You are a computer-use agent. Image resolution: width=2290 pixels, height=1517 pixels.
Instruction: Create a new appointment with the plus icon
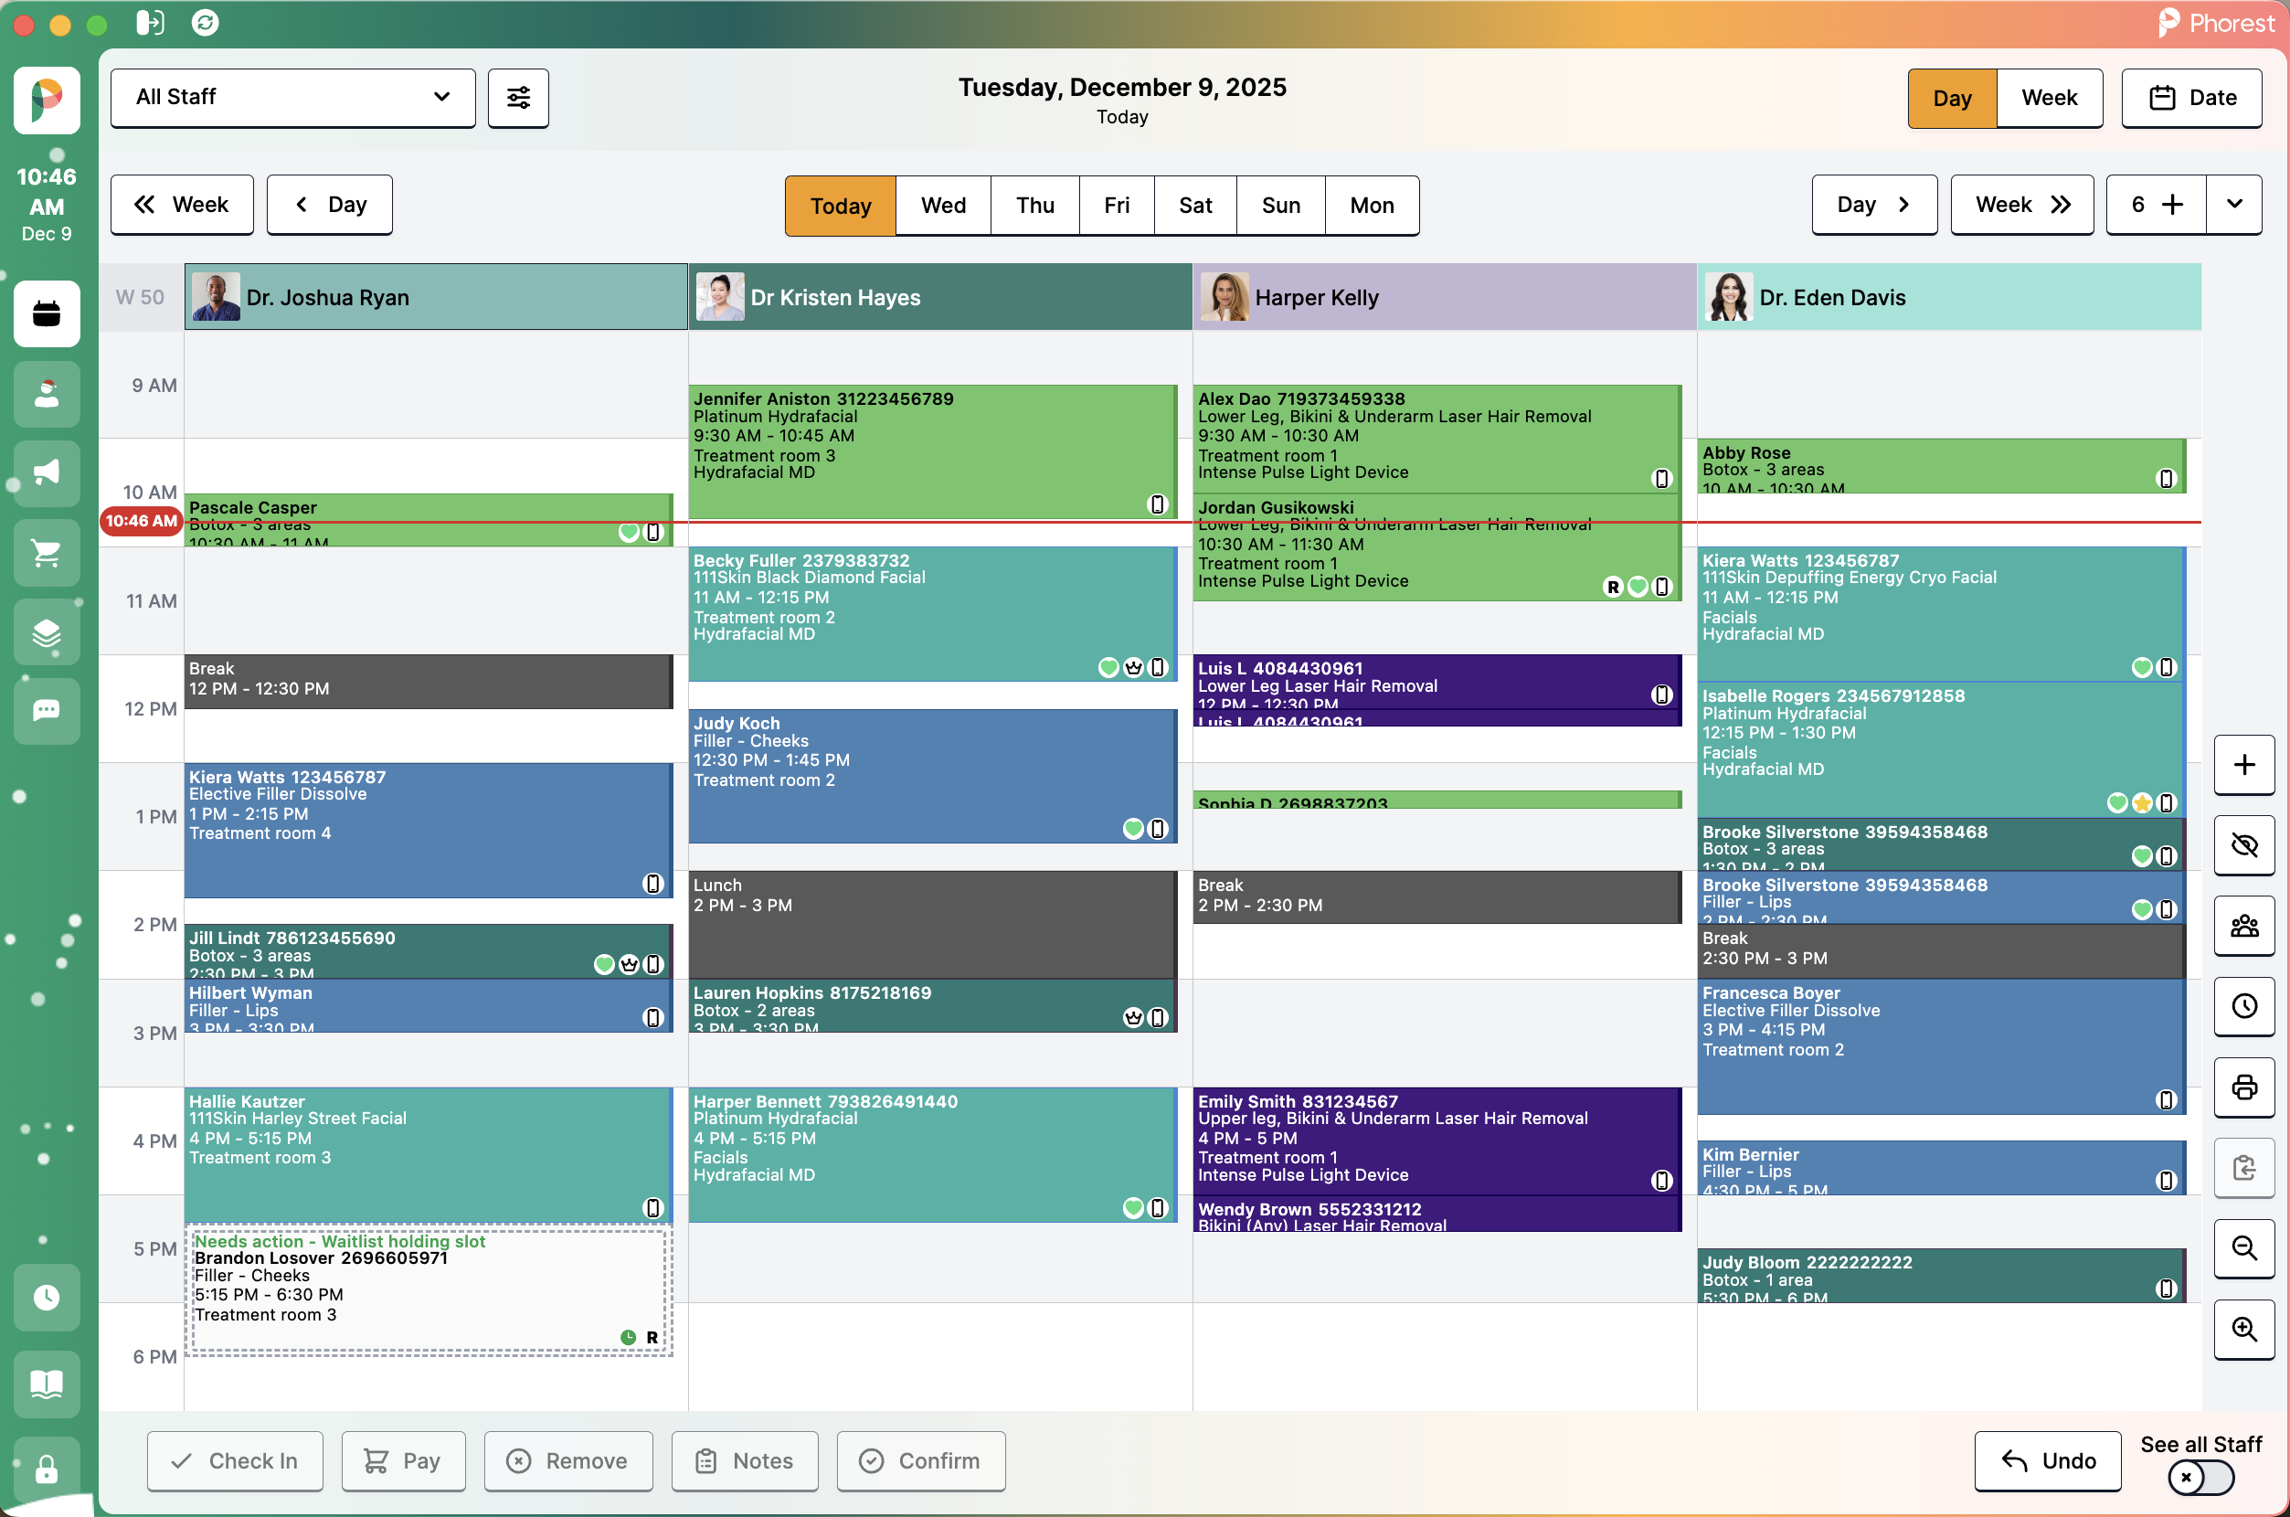[x=2244, y=764]
